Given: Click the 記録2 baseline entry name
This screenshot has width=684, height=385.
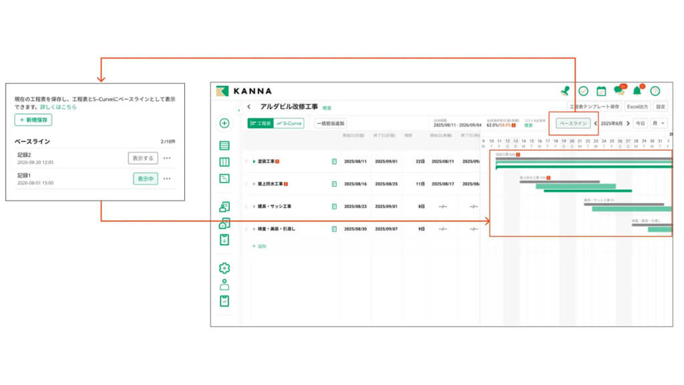Looking at the screenshot, I should pos(25,155).
